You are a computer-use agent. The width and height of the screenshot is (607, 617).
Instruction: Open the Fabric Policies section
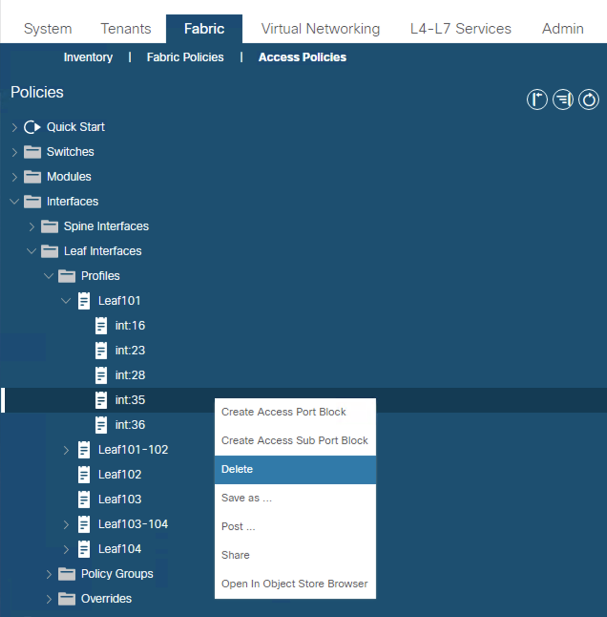pos(185,57)
